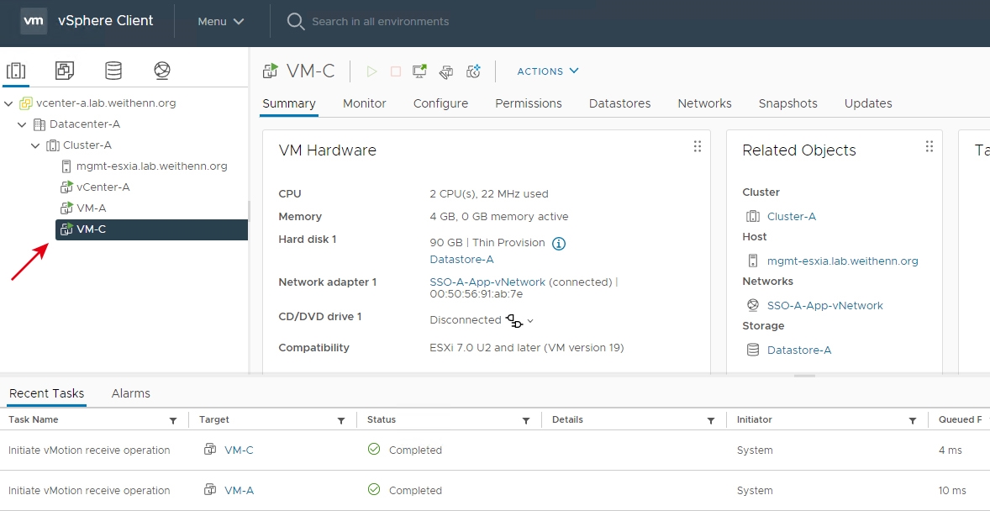The height and width of the screenshot is (511, 990).
Task: Select host mgmt-esxia.lab.weithenn.org in tree
Action: pyautogui.click(x=151, y=166)
